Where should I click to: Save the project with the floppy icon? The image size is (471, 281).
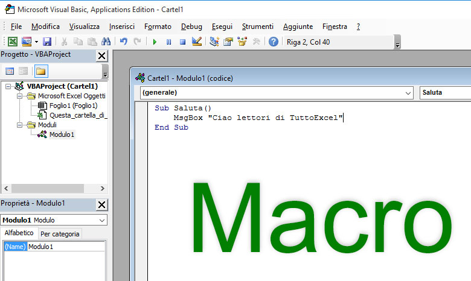(47, 42)
